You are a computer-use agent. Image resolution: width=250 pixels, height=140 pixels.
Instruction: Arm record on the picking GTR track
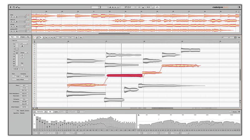tap(17, 31)
